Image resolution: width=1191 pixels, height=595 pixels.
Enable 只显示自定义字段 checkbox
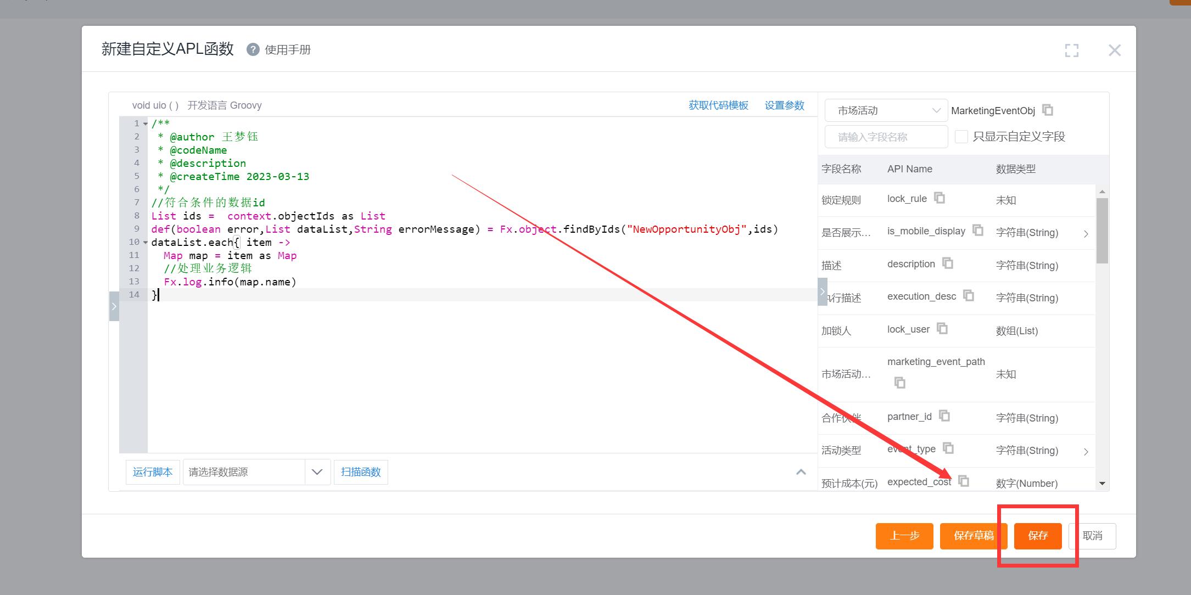click(x=961, y=137)
